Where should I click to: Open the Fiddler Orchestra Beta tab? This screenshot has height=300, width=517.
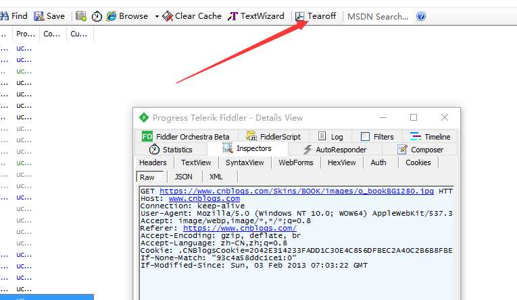coord(186,136)
